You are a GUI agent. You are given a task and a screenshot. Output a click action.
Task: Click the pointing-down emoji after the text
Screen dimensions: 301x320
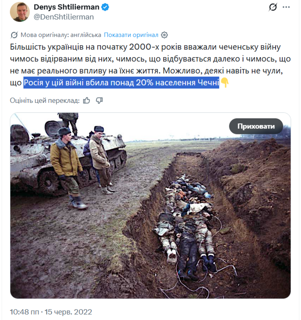(225, 82)
